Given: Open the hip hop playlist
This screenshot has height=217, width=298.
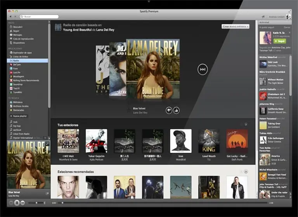Looking at the screenshot, I should coord(17,126).
